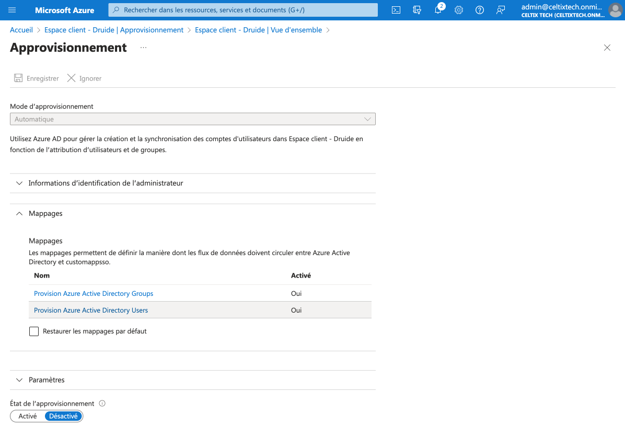
Task: Close the Approvisionnement blade
Action: 607,48
